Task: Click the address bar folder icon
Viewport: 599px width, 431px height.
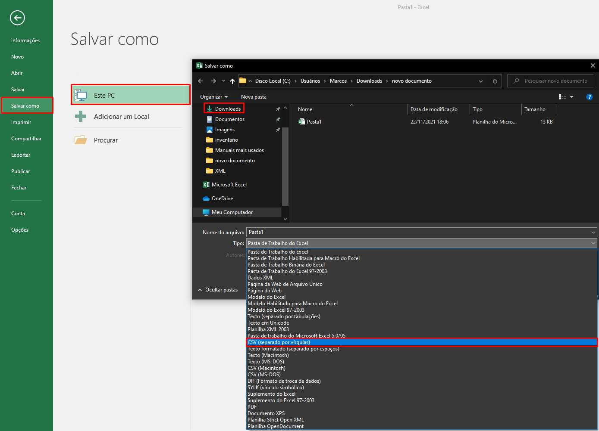Action: 243,81
